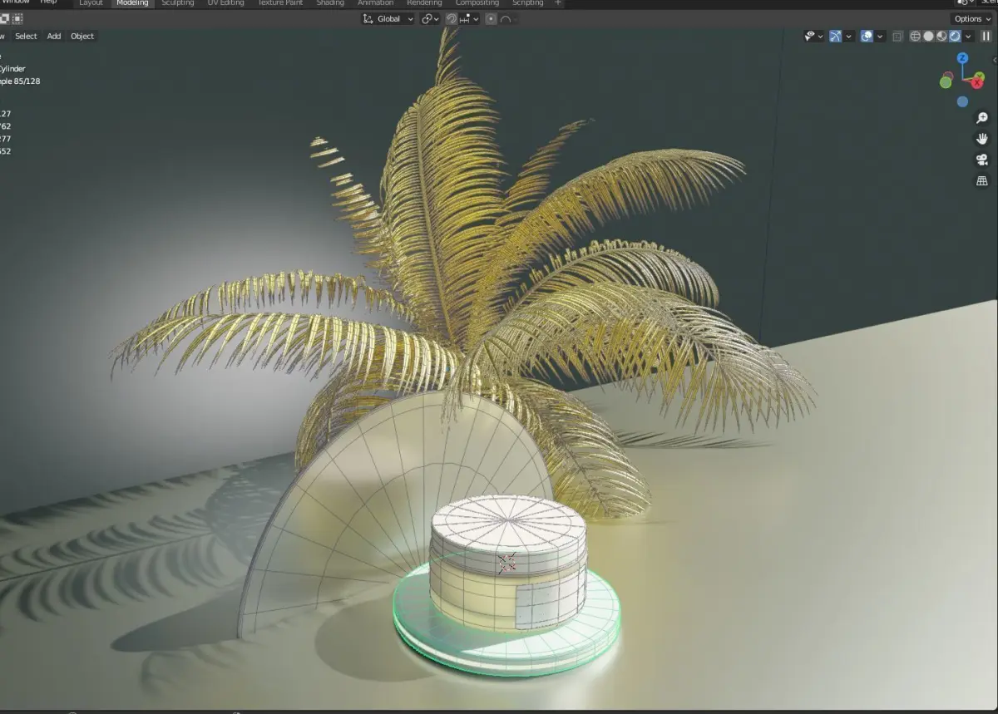Select rendered viewport shading
The height and width of the screenshot is (714, 998).
[x=955, y=36]
